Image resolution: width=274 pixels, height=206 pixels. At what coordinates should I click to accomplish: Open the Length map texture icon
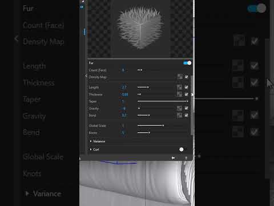[x=180, y=88]
